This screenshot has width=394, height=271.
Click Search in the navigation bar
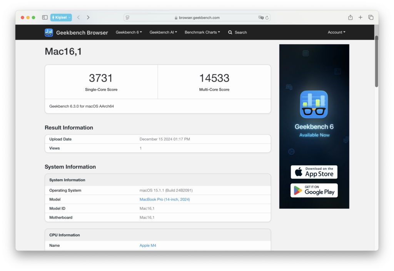click(237, 32)
